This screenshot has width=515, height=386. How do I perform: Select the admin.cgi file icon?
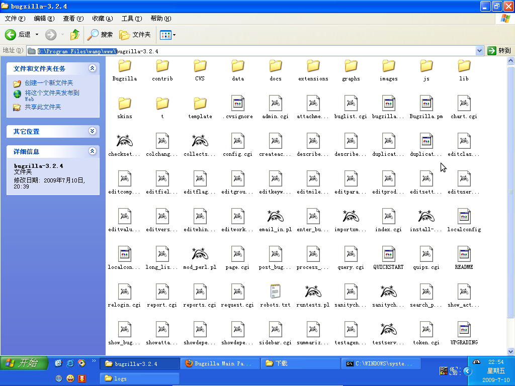click(275, 103)
